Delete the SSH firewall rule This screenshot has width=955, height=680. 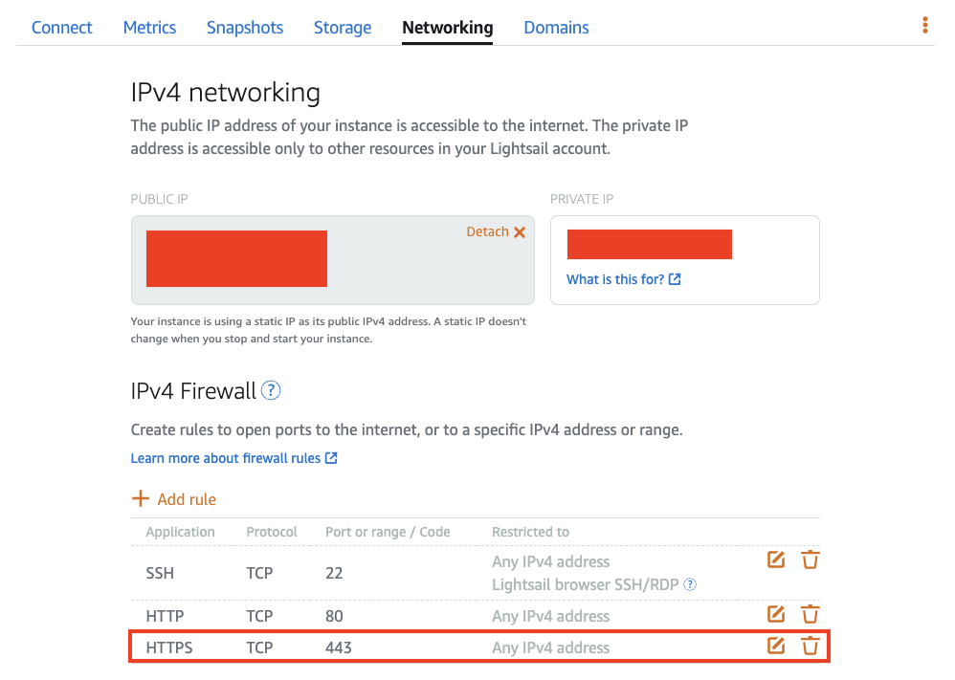(x=810, y=559)
